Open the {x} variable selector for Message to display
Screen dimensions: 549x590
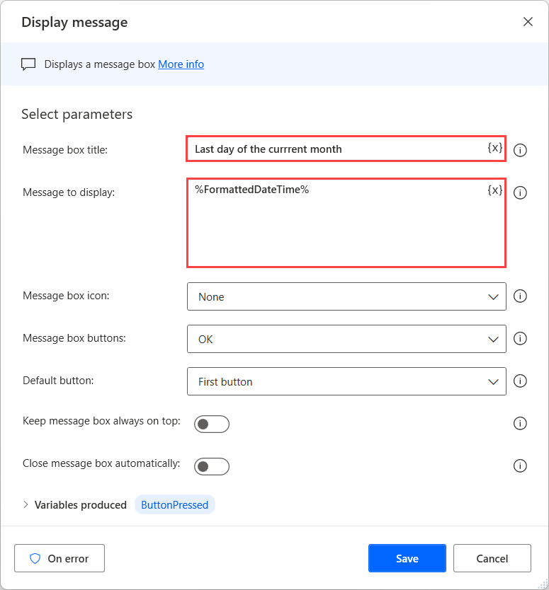494,190
